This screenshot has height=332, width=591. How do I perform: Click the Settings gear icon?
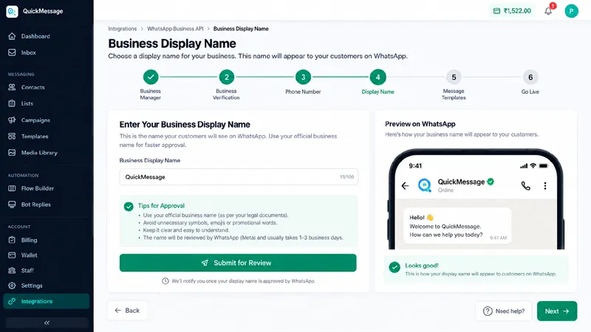click(x=12, y=286)
